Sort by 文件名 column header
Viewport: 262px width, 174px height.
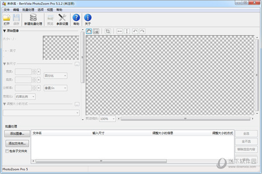(61, 133)
